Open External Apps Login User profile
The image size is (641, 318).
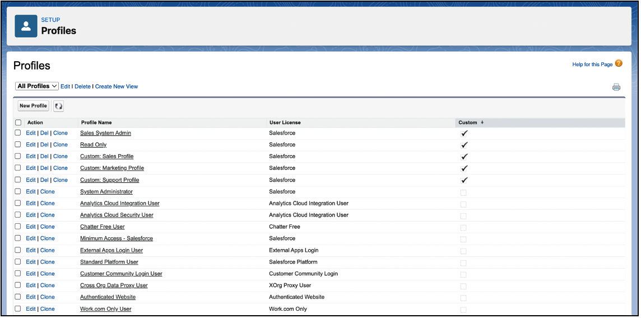[x=112, y=250]
